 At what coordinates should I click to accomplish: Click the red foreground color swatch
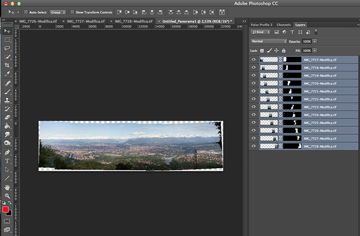click(6, 209)
